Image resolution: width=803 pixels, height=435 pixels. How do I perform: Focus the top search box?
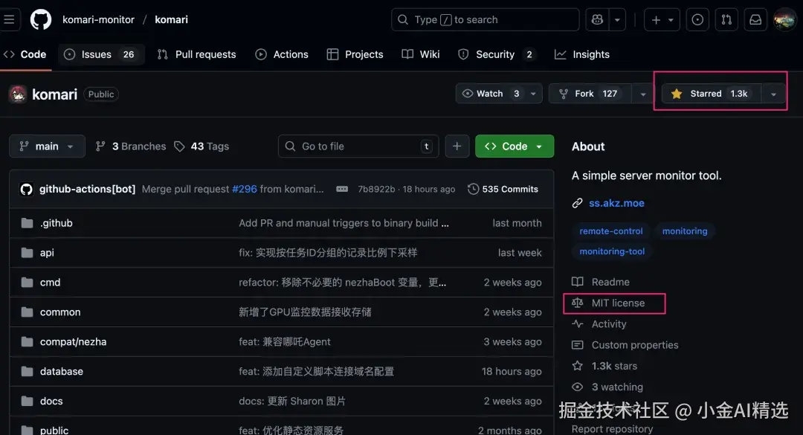(485, 20)
